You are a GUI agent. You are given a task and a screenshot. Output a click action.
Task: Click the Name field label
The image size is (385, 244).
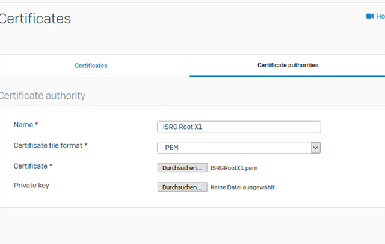pyautogui.click(x=23, y=125)
